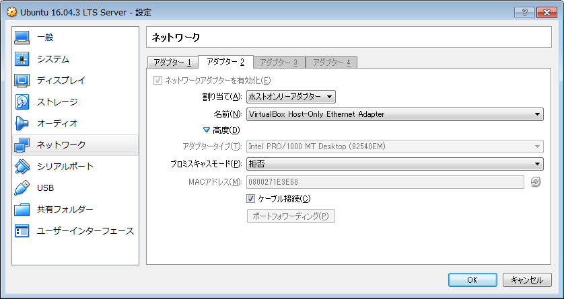This screenshot has width=564, height=299.
Task: Select Shared Folders (共有フォルダー) icon
Action: coord(22,210)
